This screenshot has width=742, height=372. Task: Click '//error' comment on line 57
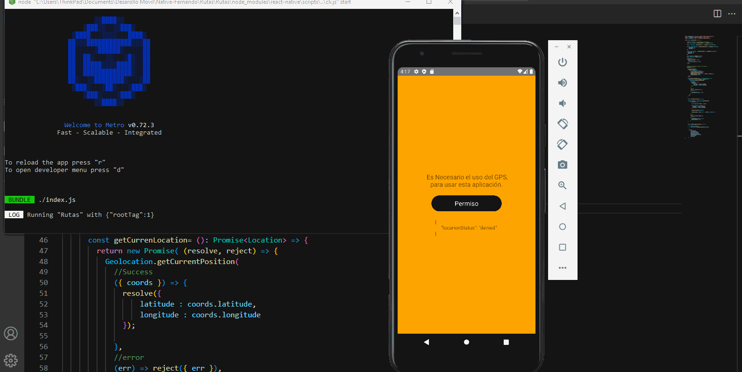point(129,358)
